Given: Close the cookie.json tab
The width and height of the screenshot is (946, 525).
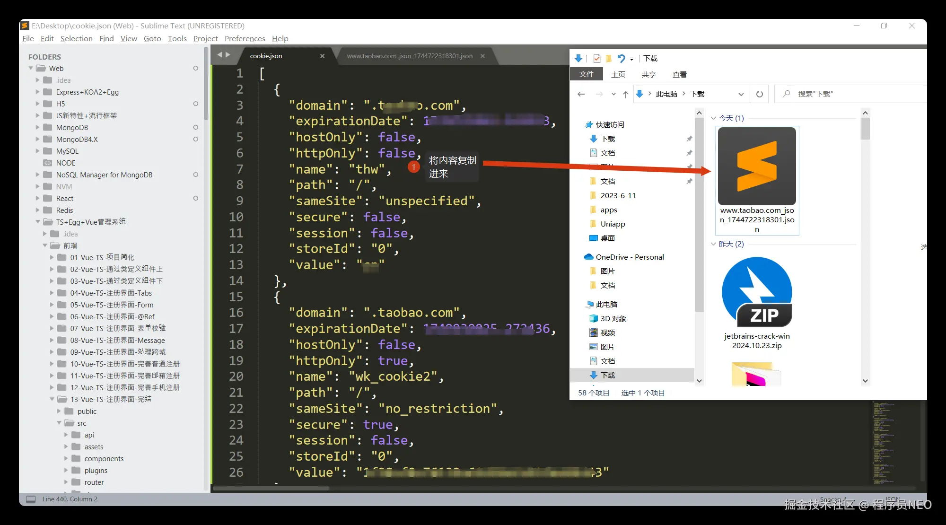Looking at the screenshot, I should pyautogui.click(x=322, y=56).
